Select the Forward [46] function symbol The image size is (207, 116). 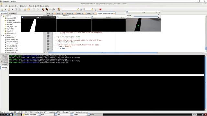(11, 20)
